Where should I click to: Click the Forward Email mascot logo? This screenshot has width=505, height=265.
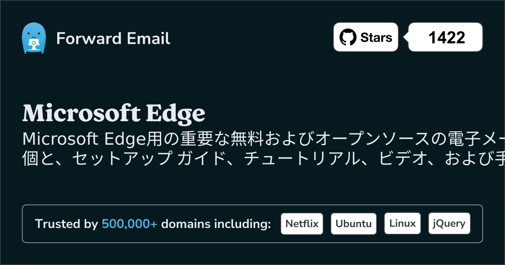point(33,38)
